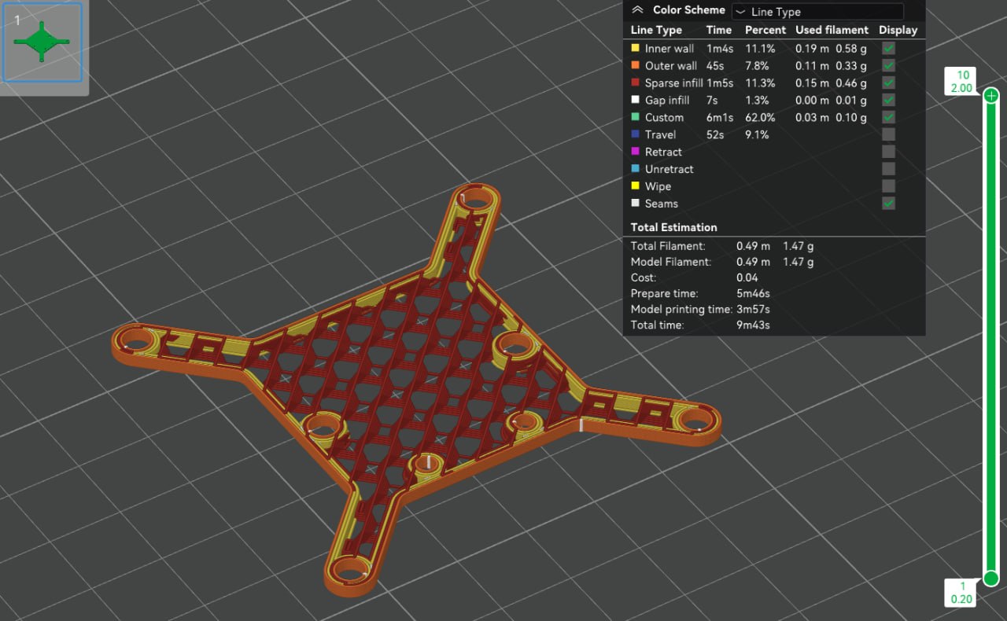This screenshot has width=1007, height=621.
Task: Enable Retract display checkbox
Action: click(x=888, y=152)
